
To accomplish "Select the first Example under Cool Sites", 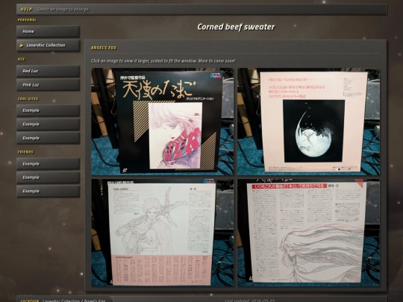I will 48,110.
